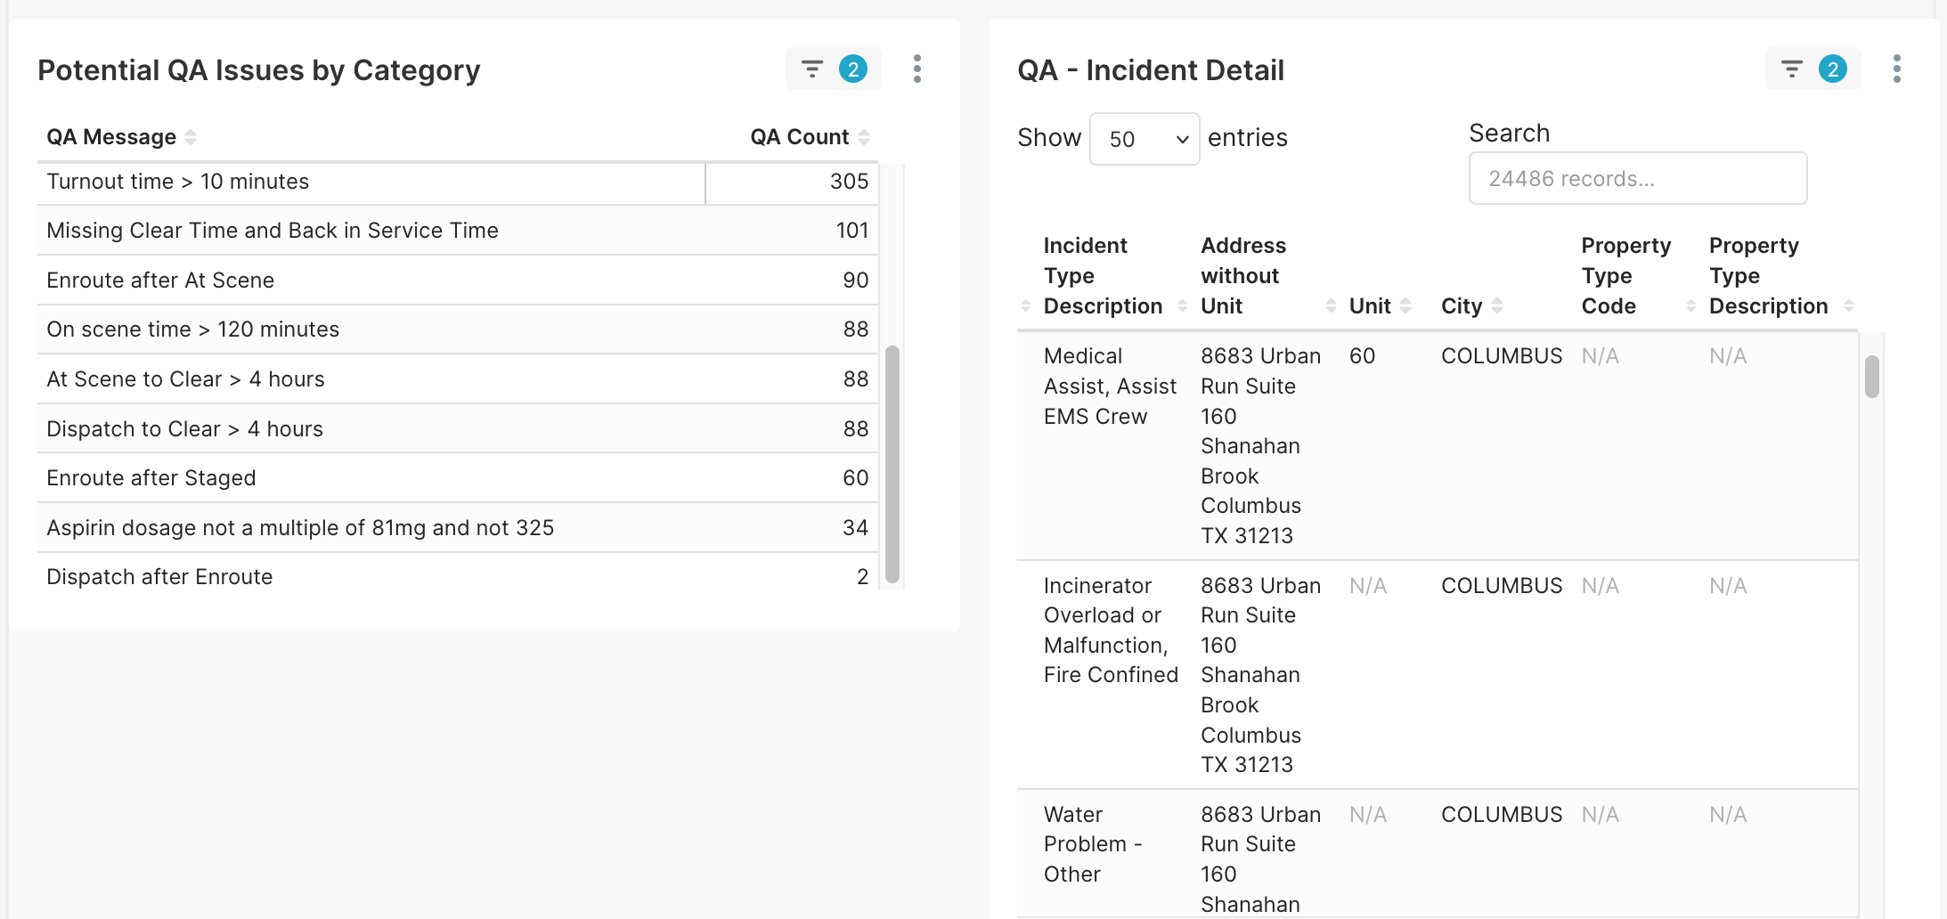Image resolution: width=1947 pixels, height=919 pixels.
Task: Sort by Property Type Description column
Action: coord(1849,306)
